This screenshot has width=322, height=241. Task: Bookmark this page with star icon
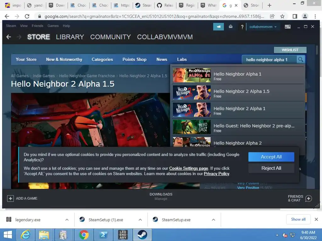(x=282, y=16)
